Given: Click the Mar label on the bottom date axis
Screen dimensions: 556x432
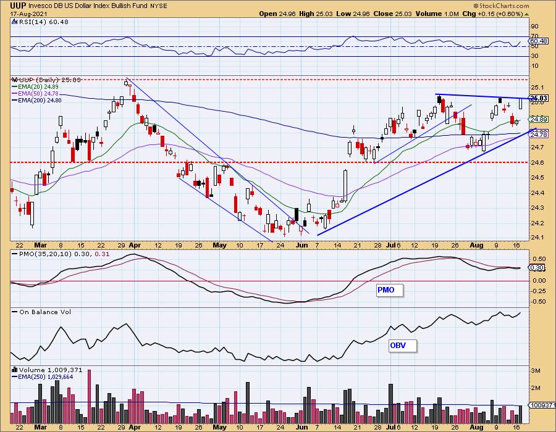Looking at the screenshot, I should pos(40,427).
